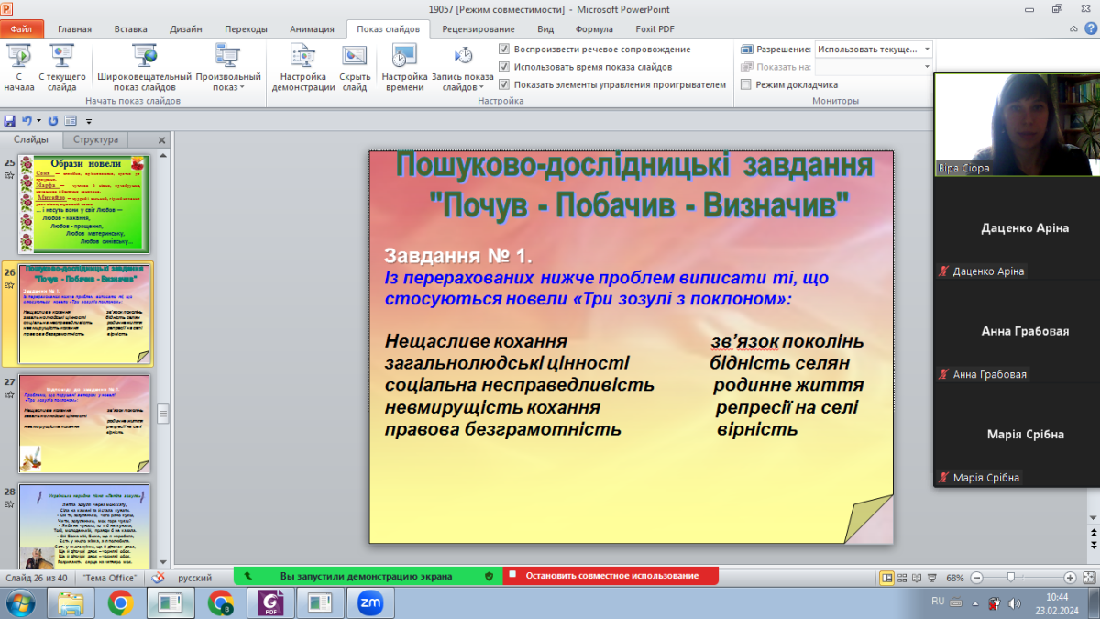Open 'Настройка демонстрации' setup icon

pyautogui.click(x=302, y=57)
